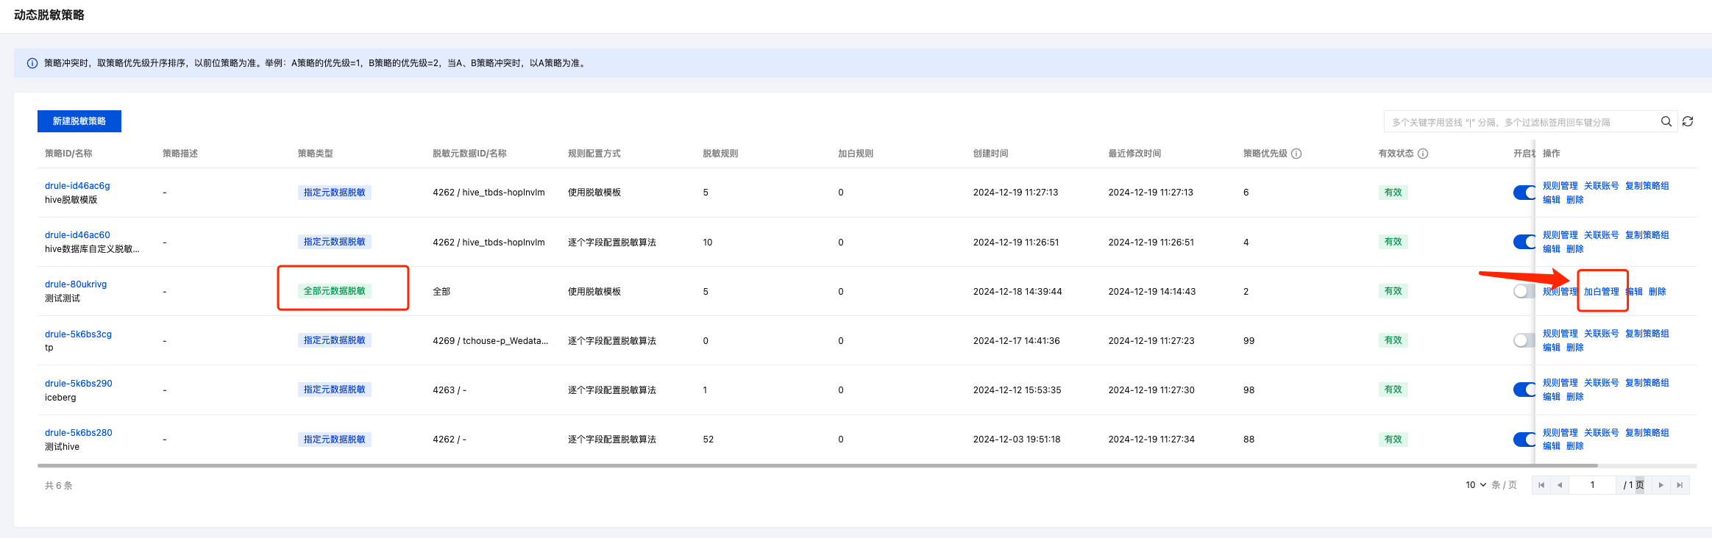Click 复制策略组 for drule-id46ac60
Image resolution: width=1712 pixels, height=538 pixels.
point(1647,235)
